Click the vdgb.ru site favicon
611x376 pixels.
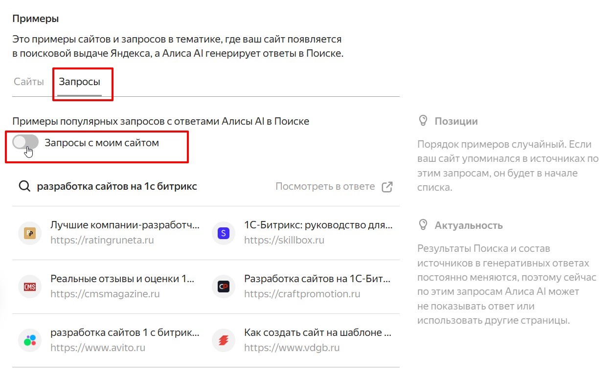[224, 340]
